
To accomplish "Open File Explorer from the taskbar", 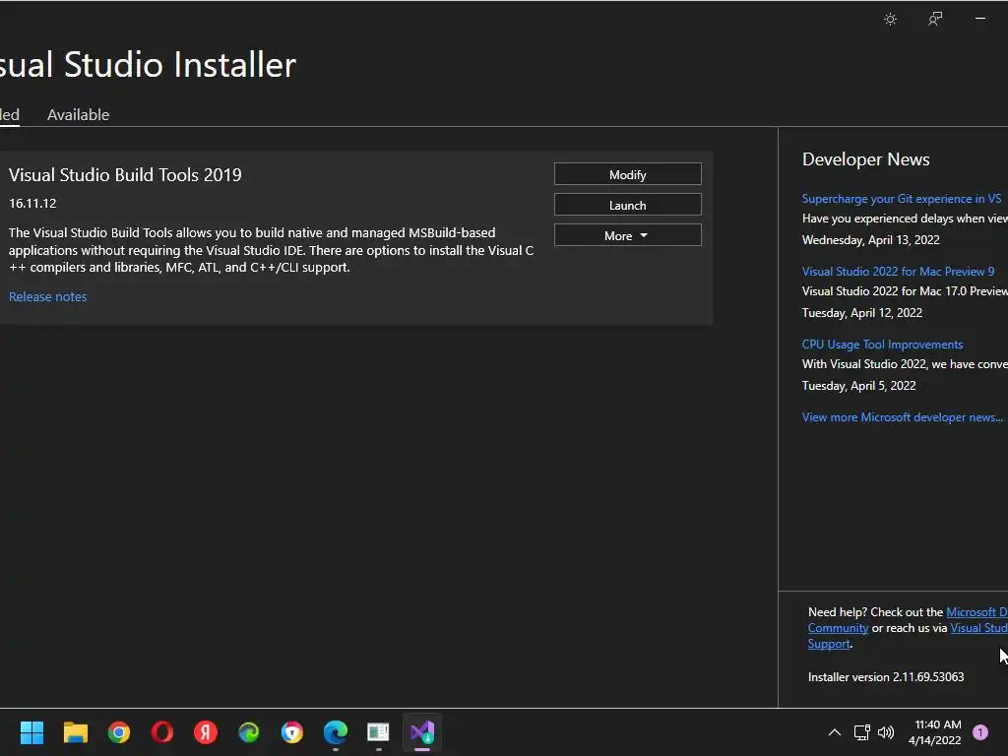I will pos(75,732).
